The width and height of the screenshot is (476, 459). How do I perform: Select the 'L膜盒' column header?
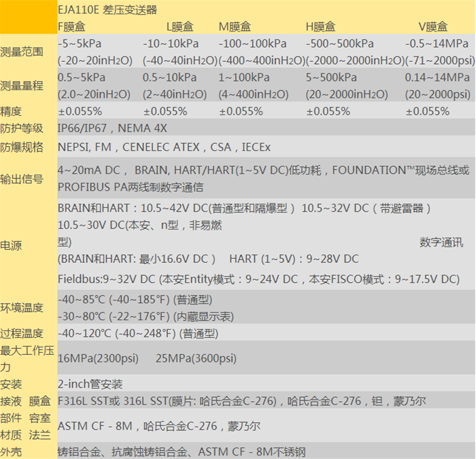click(x=180, y=27)
